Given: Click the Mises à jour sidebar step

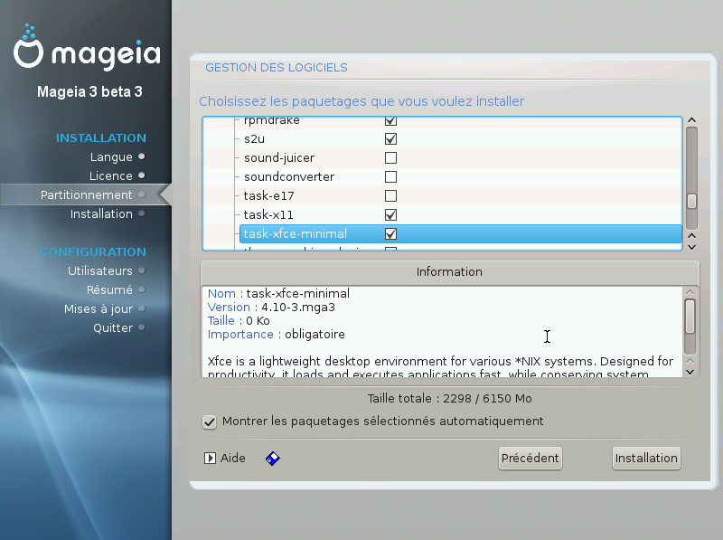Looking at the screenshot, I should tap(99, 308).
